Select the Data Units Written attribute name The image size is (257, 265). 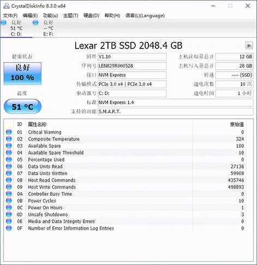(x=47, y=173)
